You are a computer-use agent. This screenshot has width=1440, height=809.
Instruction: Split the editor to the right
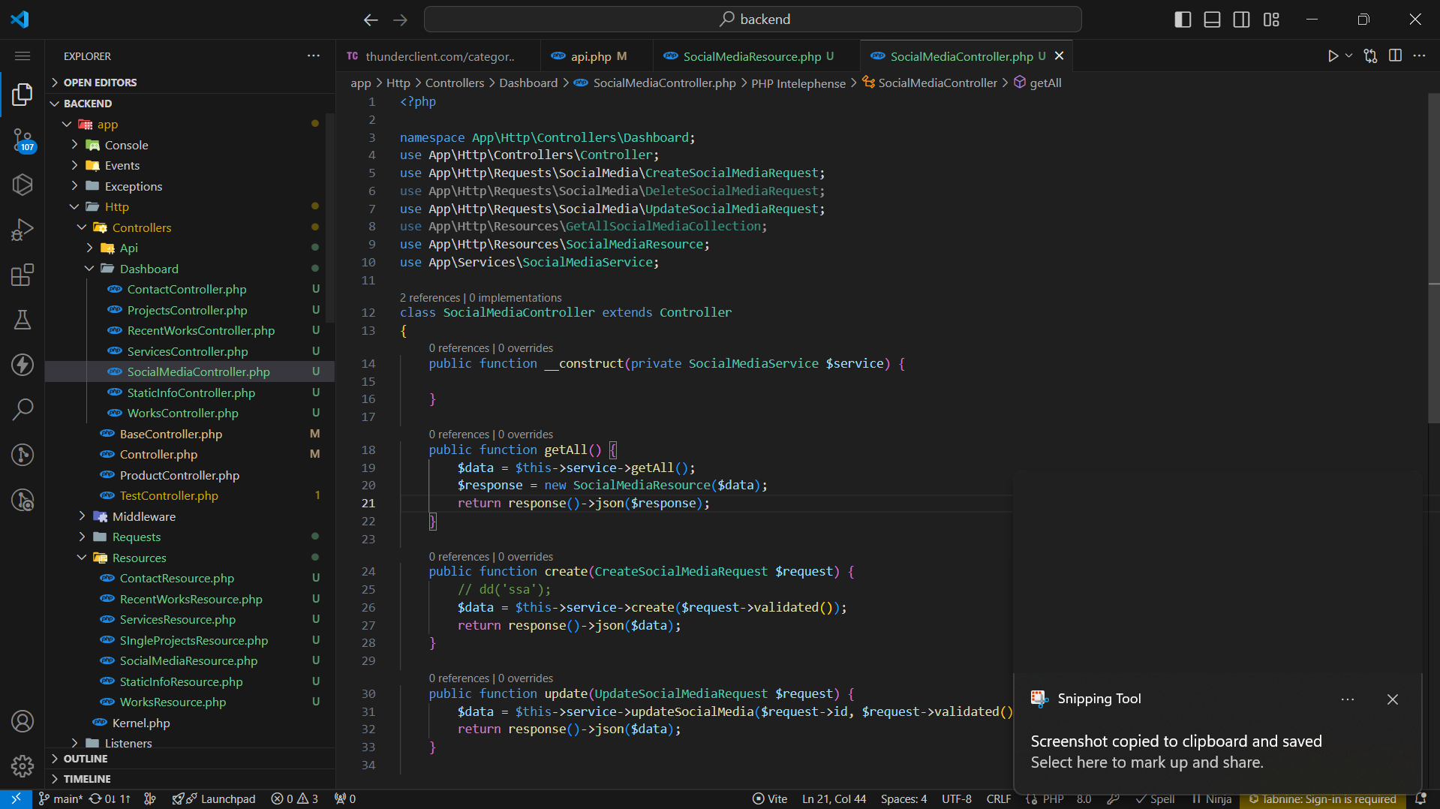tap(1395, 56)
